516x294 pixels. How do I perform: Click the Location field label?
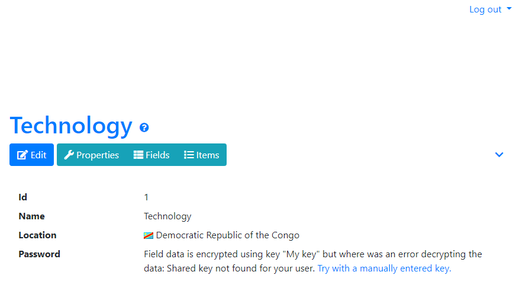[37, 235]
